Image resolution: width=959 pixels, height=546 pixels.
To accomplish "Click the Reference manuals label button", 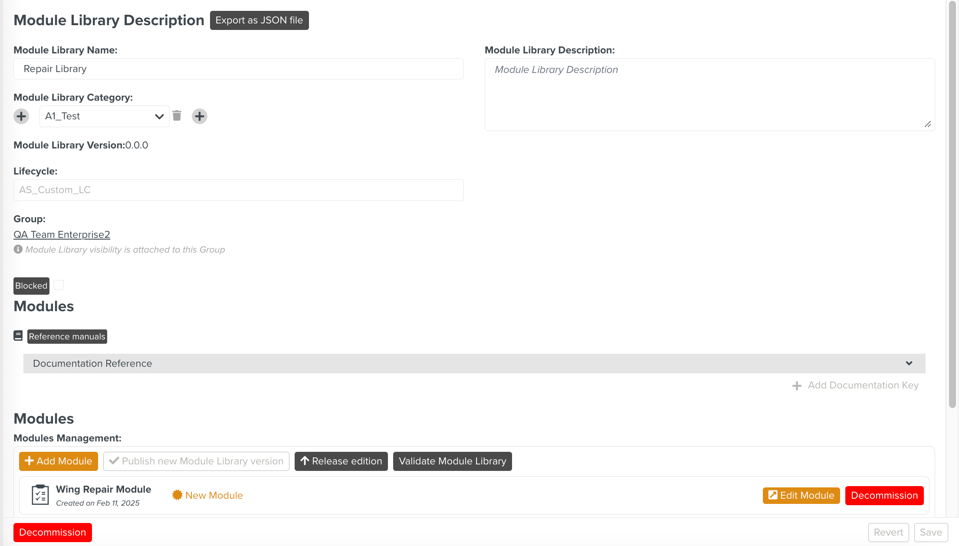I will click(x=67, y=336).
